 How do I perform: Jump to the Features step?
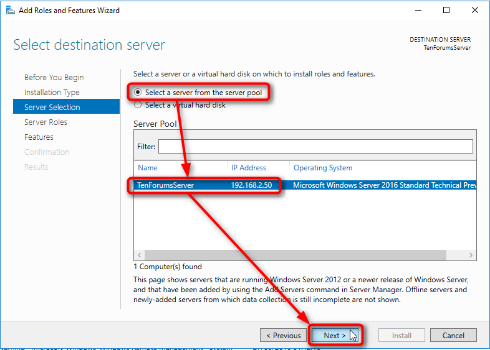coord(39,137)
